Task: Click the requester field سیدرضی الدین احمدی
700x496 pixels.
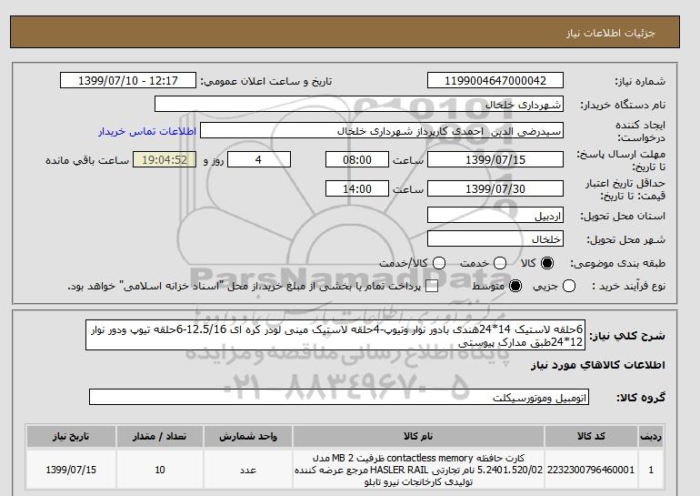Action: (382, 130)
